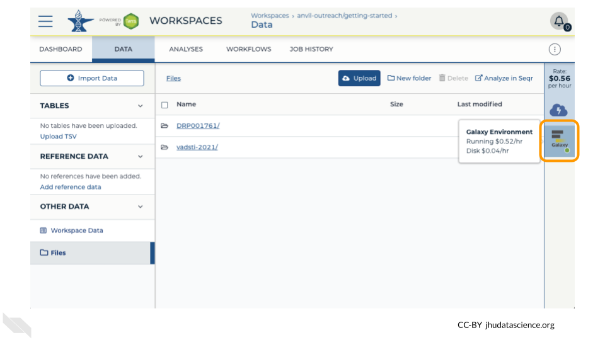This screenshot has height=340, width=605.
Task: Open the hamburger navigation menu
Action: (45, 21)
